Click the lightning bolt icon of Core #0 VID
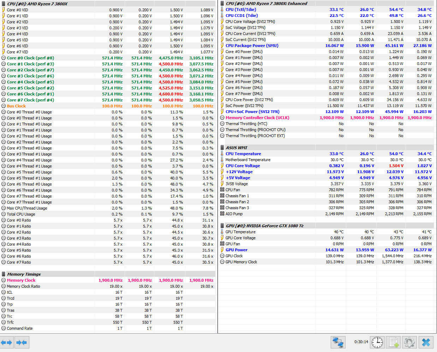Screen dimensions: 437x352 click(4, 10)
